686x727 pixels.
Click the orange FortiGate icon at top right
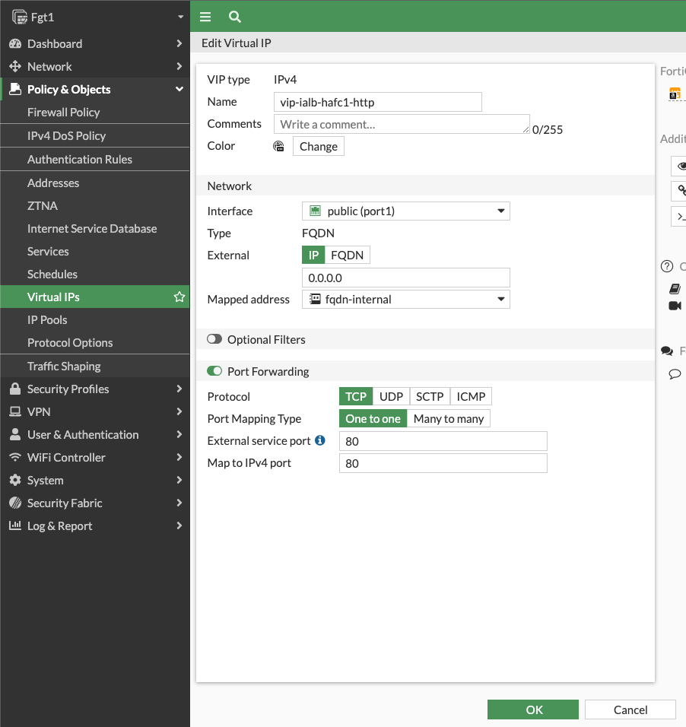click(675, 94)
